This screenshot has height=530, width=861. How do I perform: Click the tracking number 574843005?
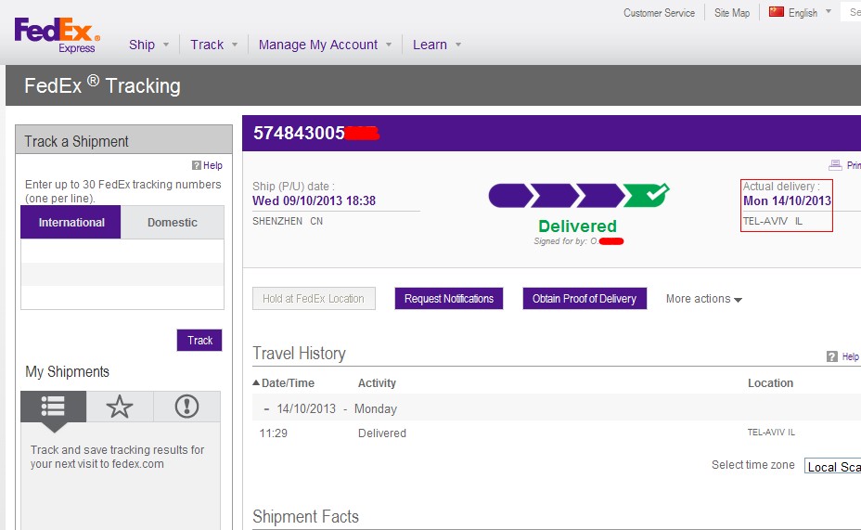point(299,133)
